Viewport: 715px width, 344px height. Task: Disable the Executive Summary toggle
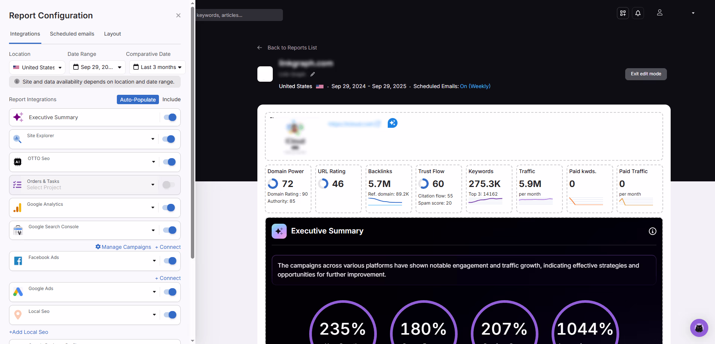(170, 117)
